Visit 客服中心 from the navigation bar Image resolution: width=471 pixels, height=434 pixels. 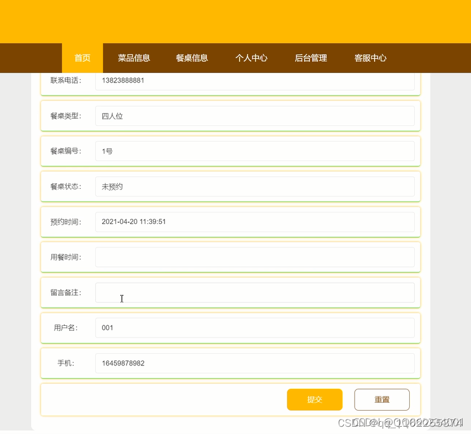(x=370, y=58)
